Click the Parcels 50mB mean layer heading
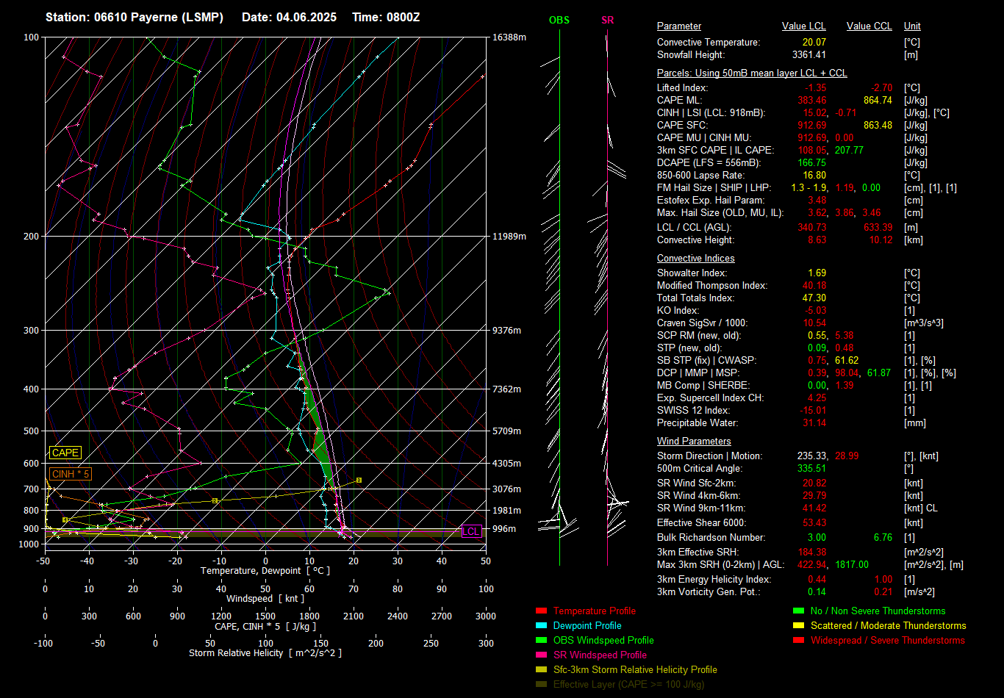 pyautogui.click(x=751, y=73)
